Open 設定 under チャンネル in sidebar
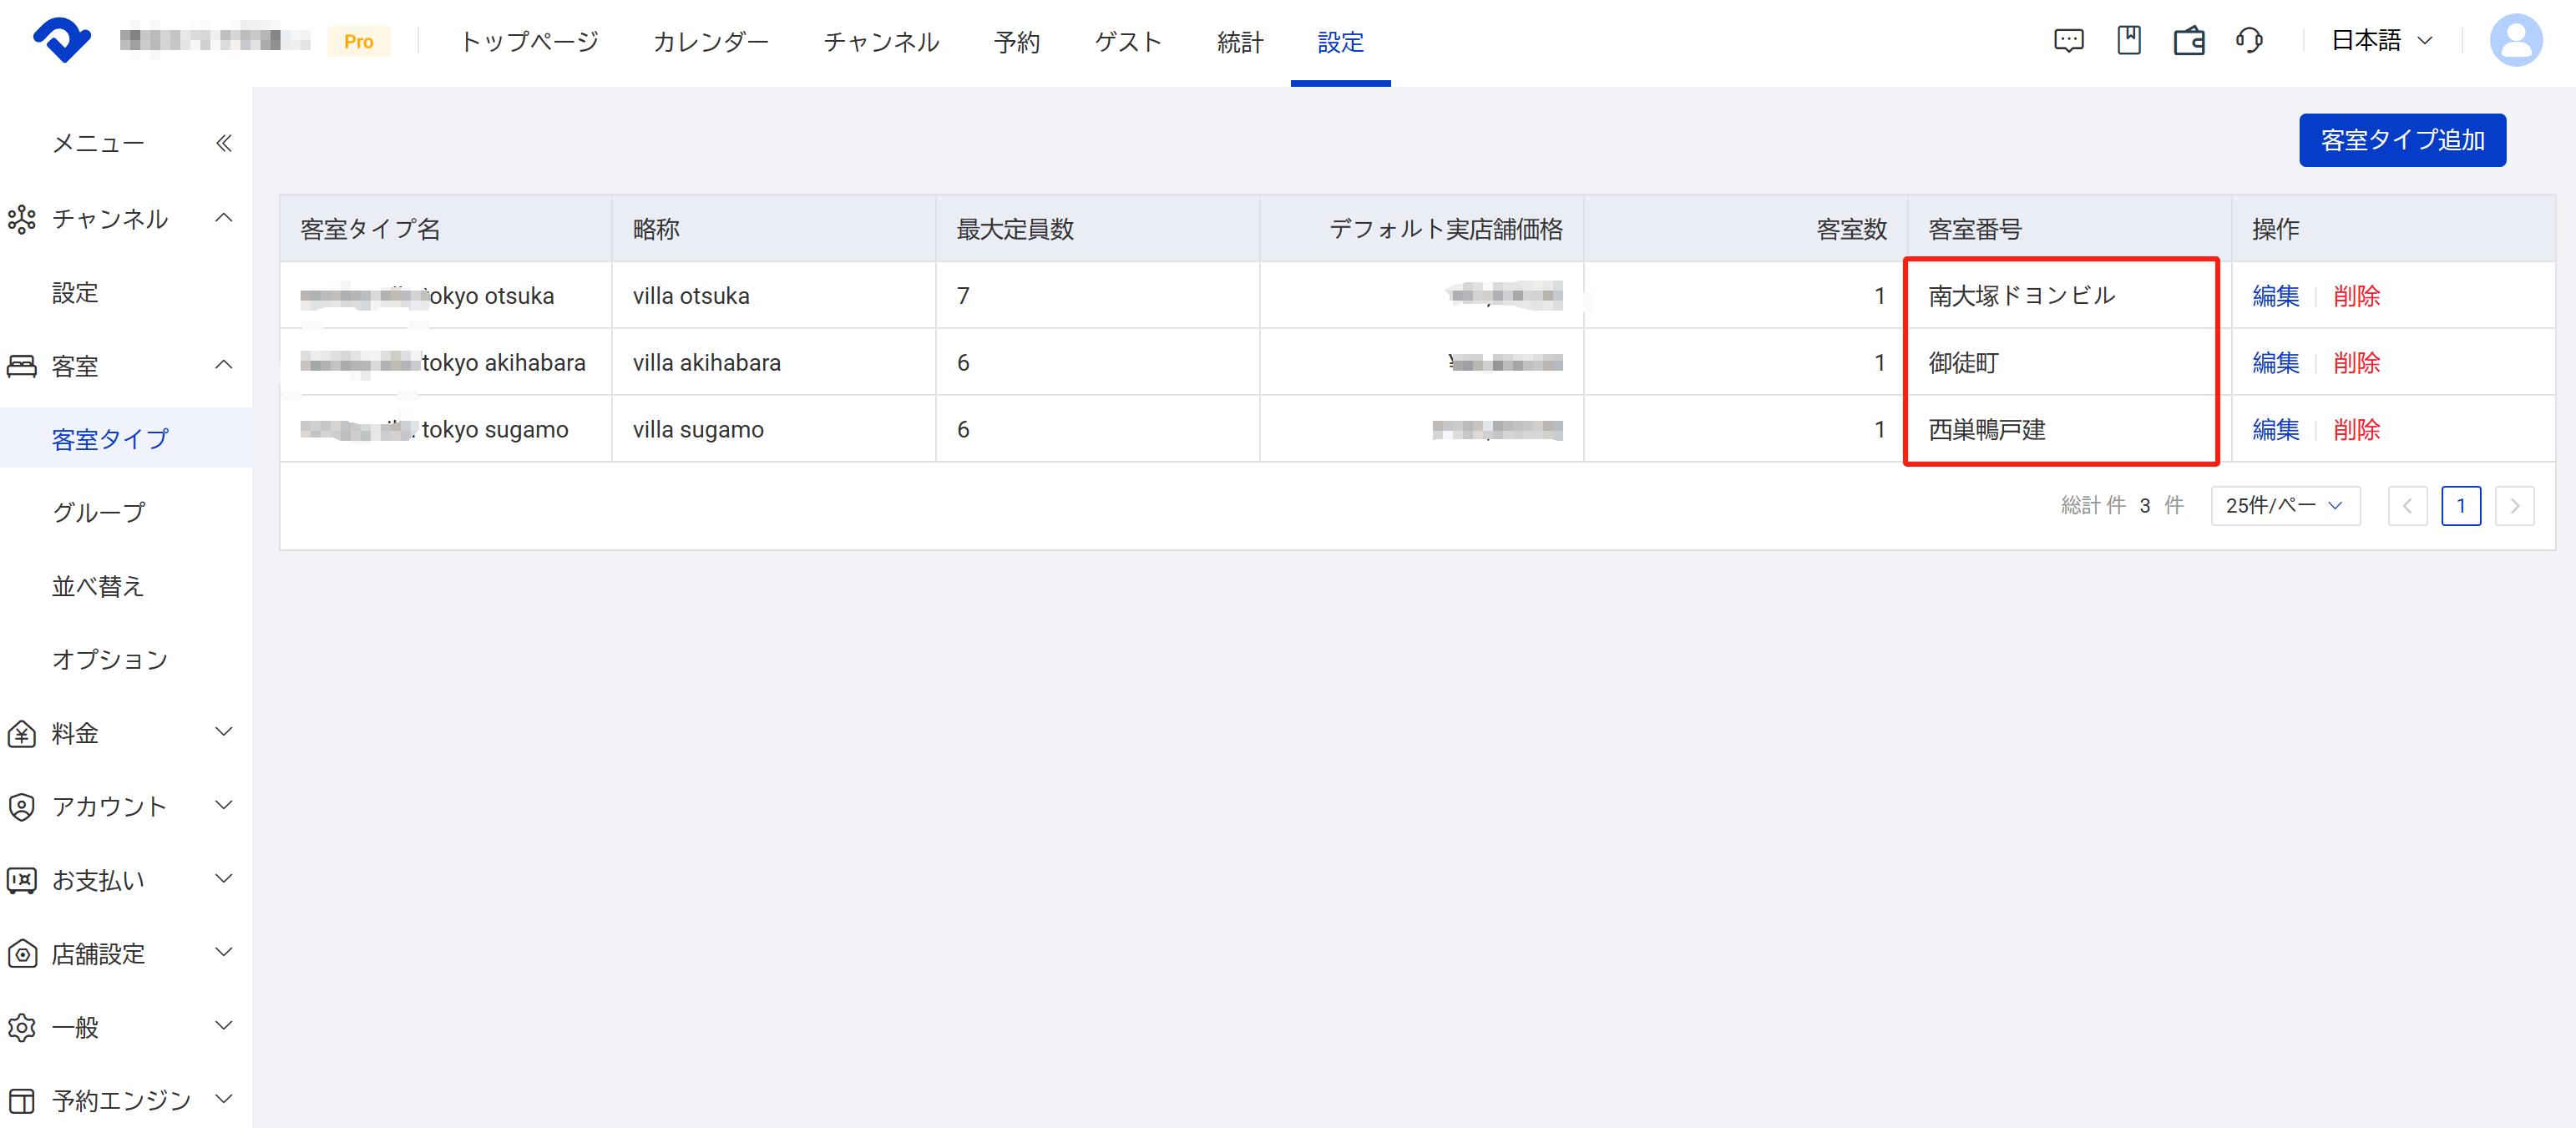The width and height of the screenshot is (2576, 1128). (75, 293)
